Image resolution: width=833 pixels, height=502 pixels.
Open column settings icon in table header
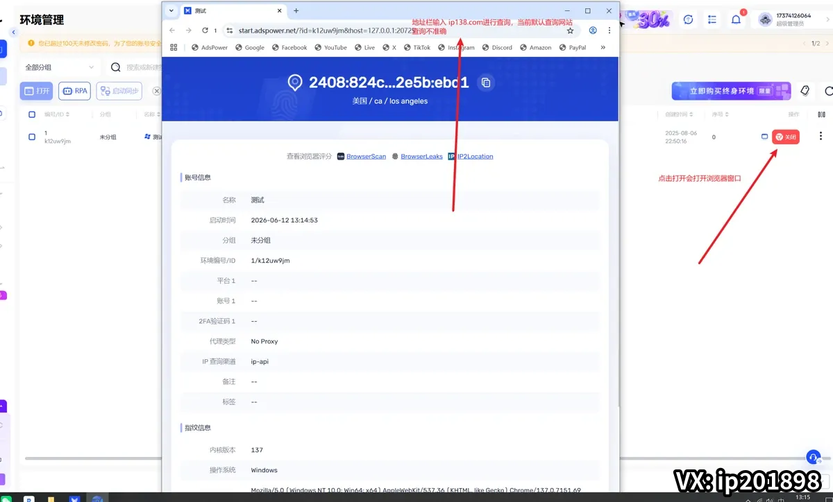[x=821, y=114]
